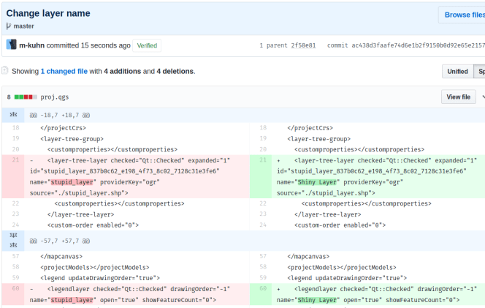
Task: Click right <legend updateDrawingOrder="true"> text
Action: pyautogui.click(x=347, y=278)
